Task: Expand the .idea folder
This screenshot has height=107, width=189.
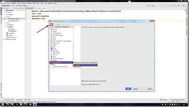Action: (x=5, y=13)
